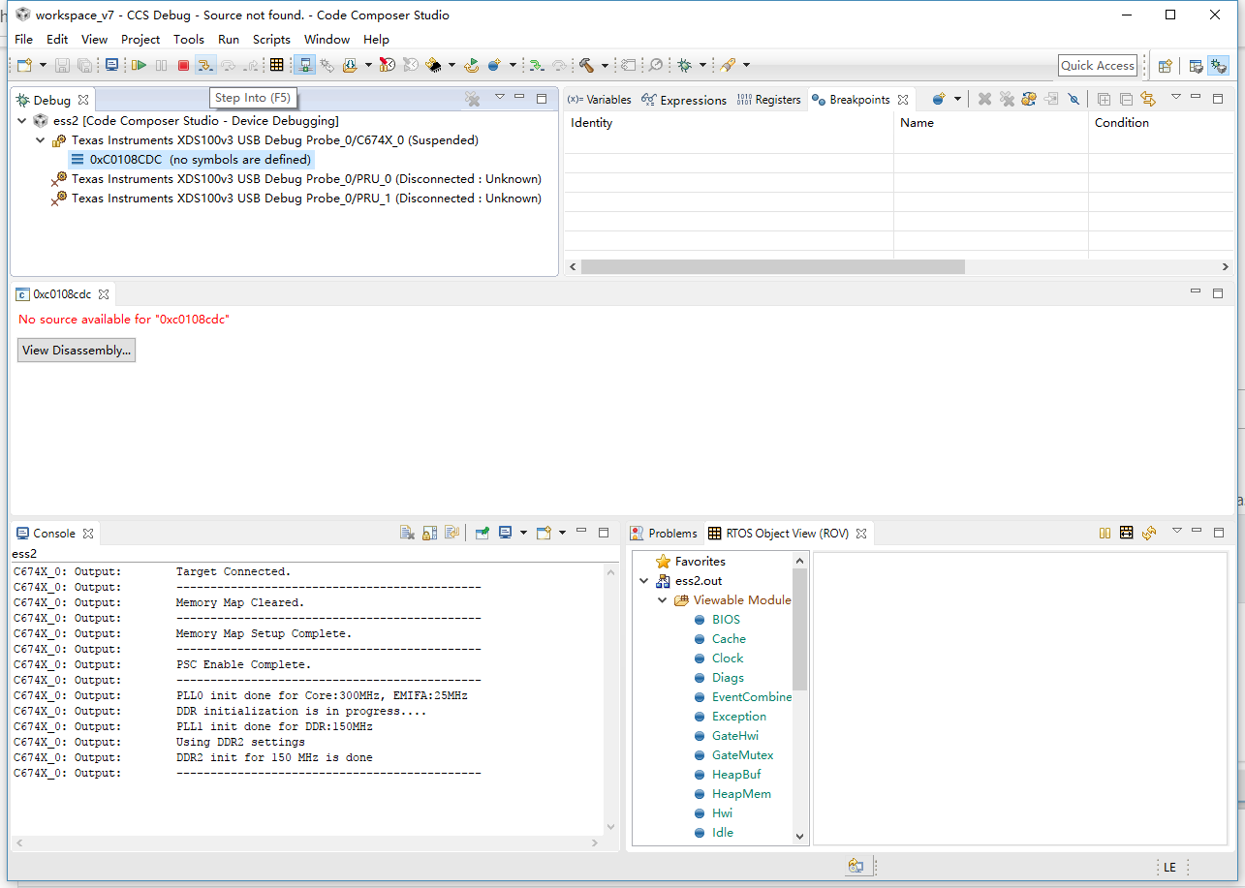Click the green bug Debug toolbar icon
The image size is (1245, 888).
point(685,65)
